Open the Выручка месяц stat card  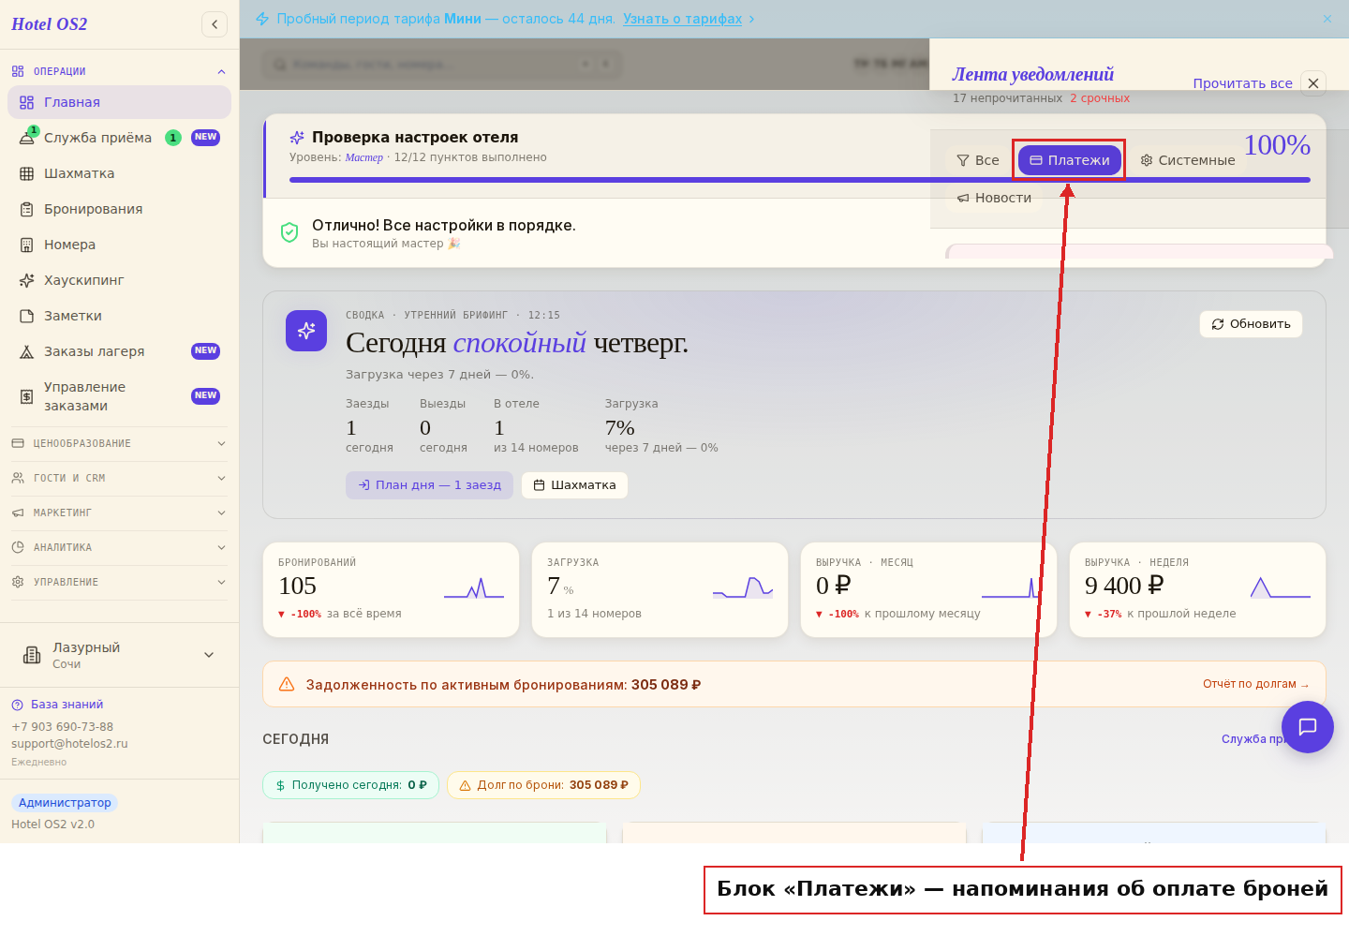click(928, 590)
